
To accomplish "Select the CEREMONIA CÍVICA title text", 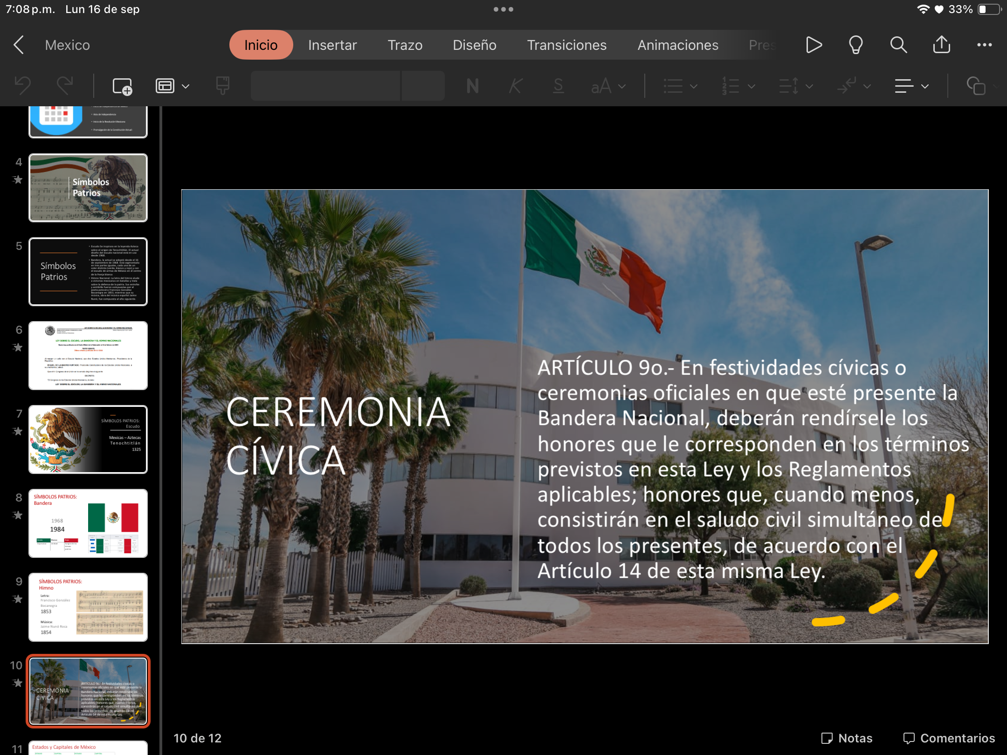I will coord(338,436).
